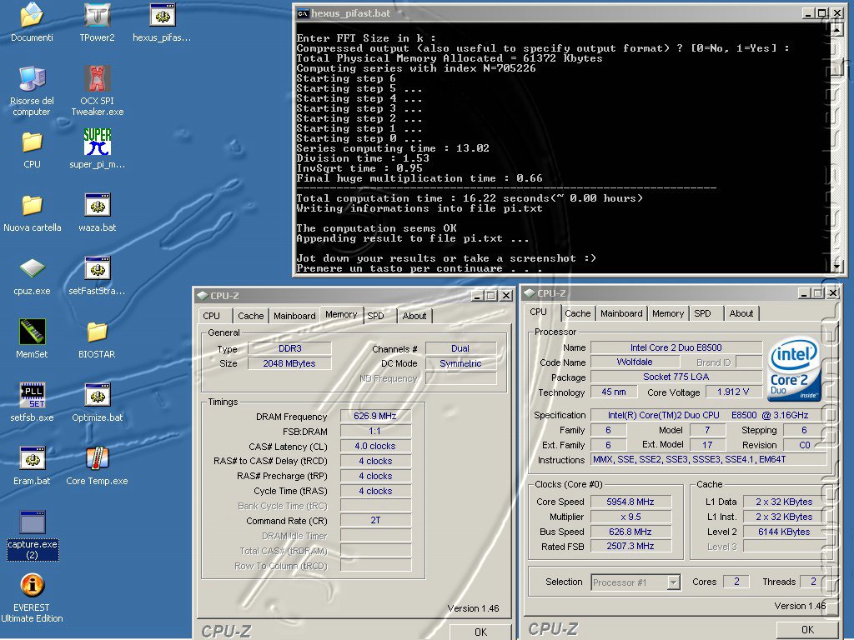
Task: Click the Total computation time line in console
Action: [x=470, y=198]
